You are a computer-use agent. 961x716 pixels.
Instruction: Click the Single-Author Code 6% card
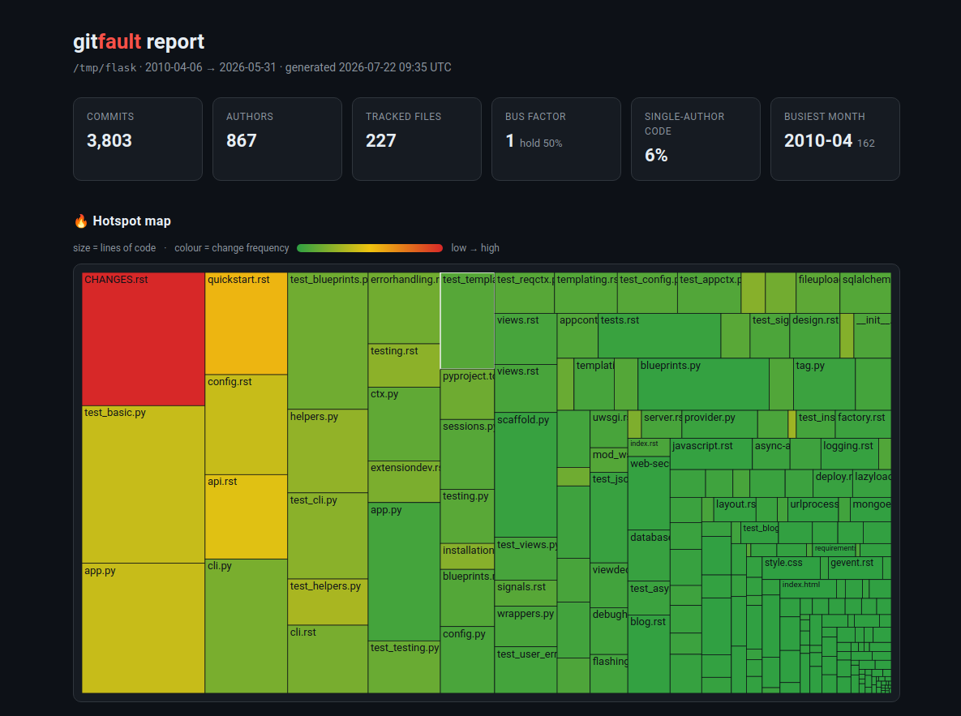pos(696,139)
